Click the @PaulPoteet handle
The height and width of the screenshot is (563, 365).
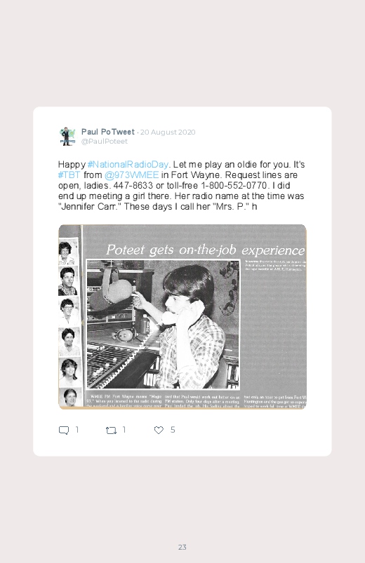pos(105,142)
